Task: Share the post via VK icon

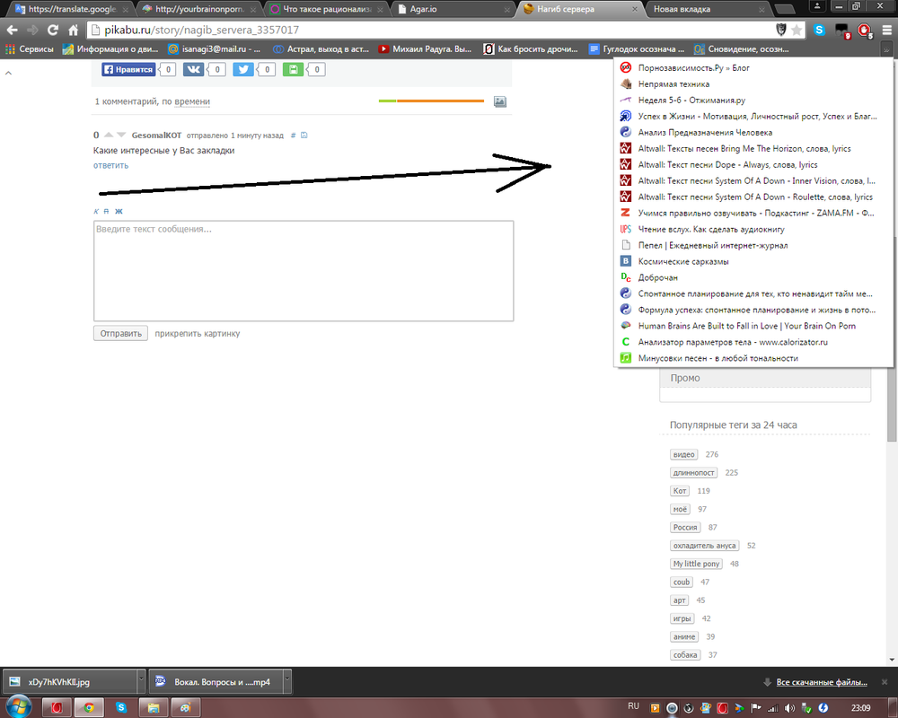Action: (x=194, y=69)
